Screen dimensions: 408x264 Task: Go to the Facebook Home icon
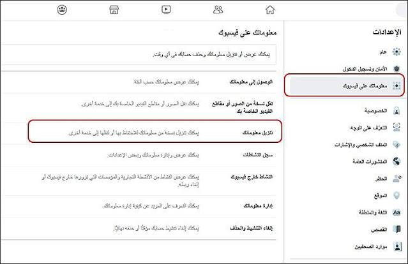(x=271, y=10)
